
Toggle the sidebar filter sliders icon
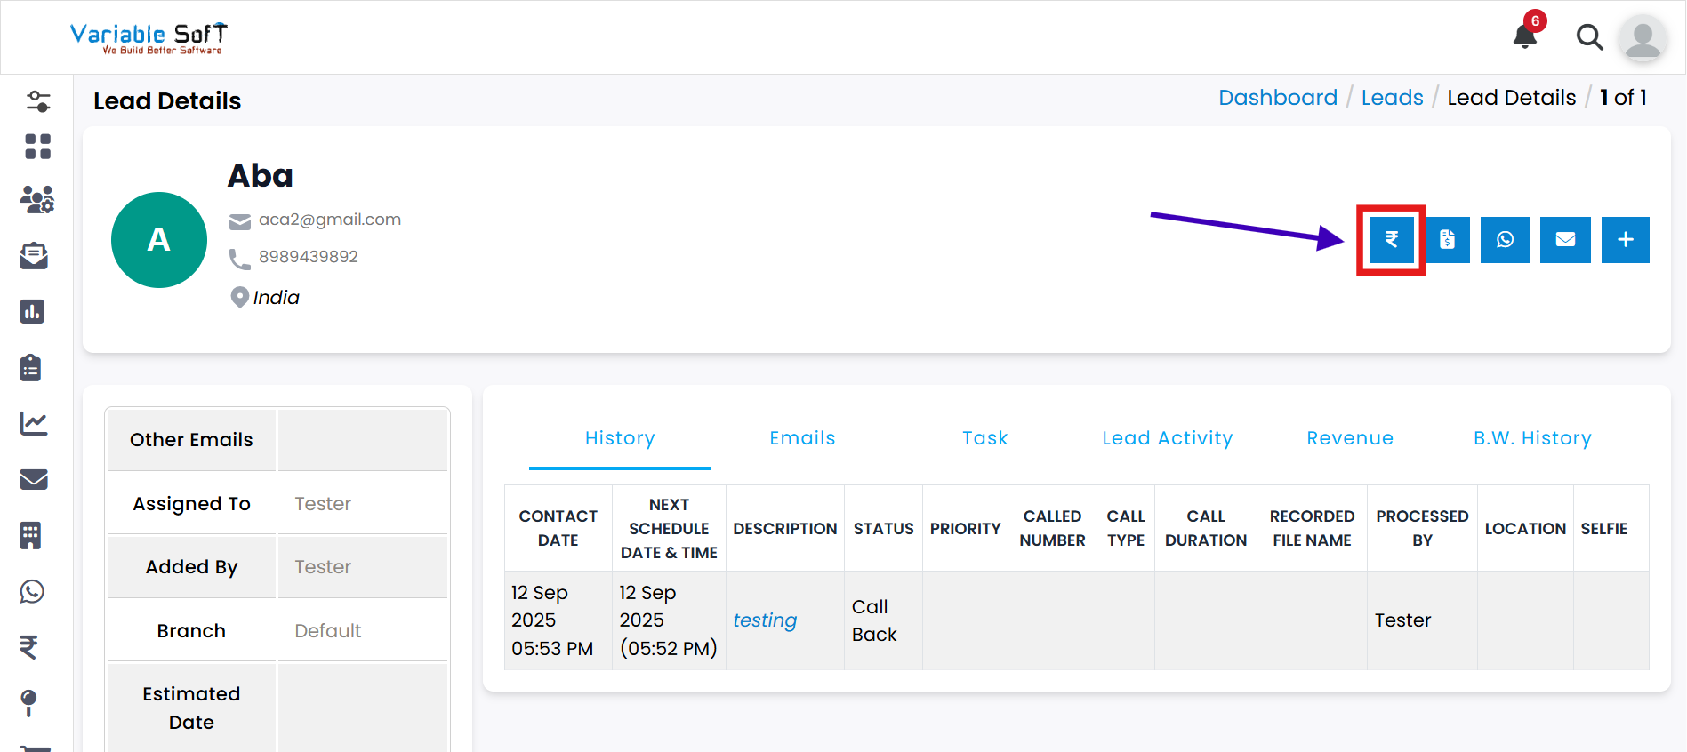coord(37,101)
